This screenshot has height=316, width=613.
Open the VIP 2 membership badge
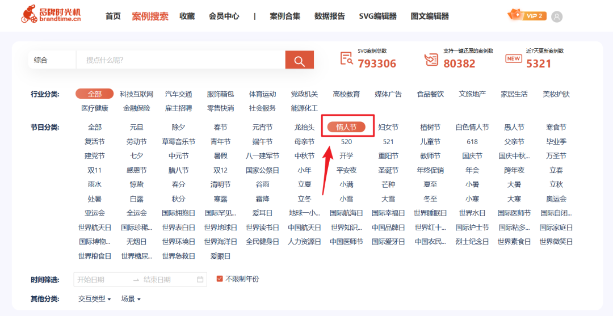(x=527, y=15)
